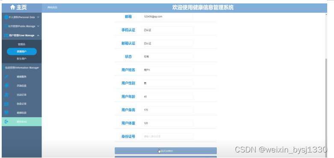Click the 公共管理/Public Manage label
Viewport: 334px width, 158px height.
point(22,26)
